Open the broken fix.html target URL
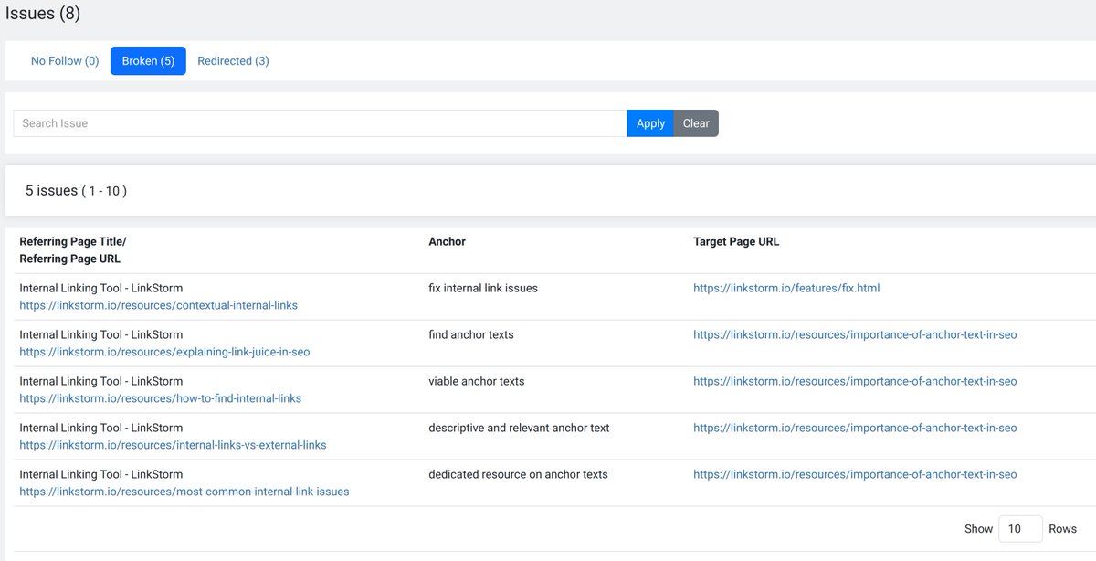 (x=786, y=287)
